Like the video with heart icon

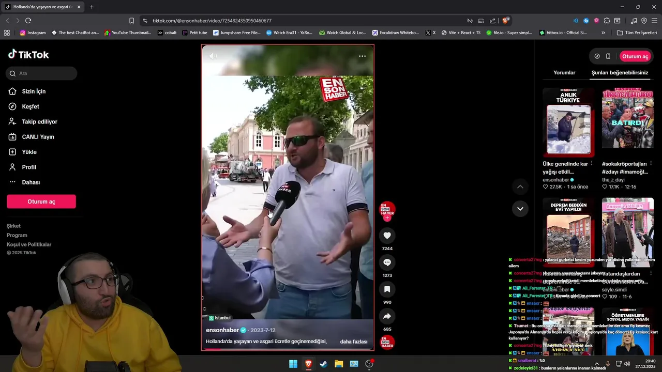point(387,236)
